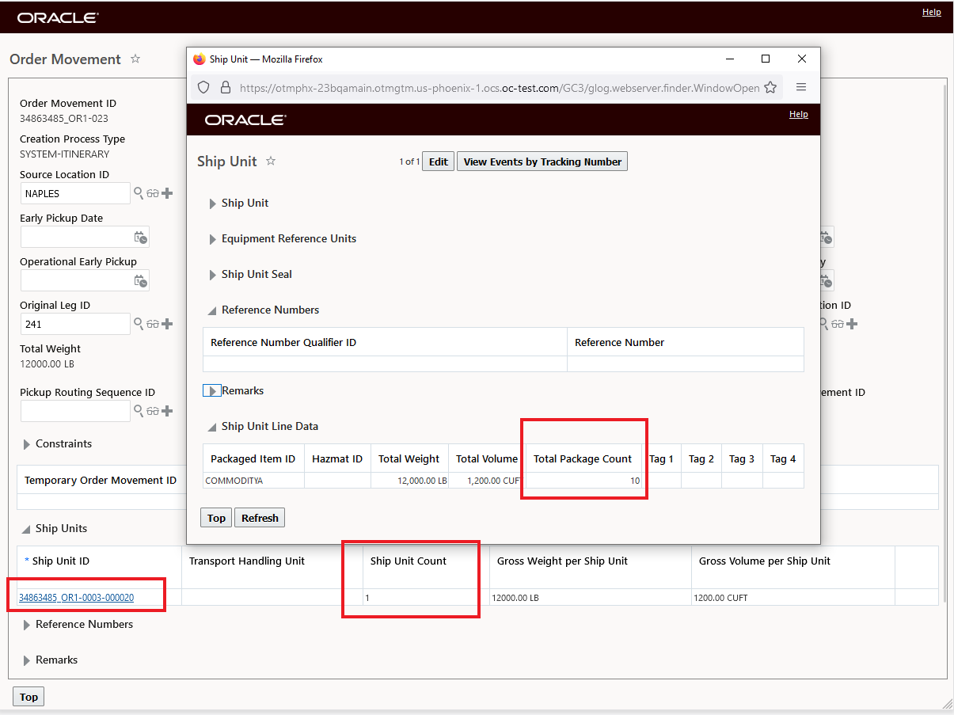The width and height of the screenshot is (954, 715).
Task: Click the 1,200.00 CUFT total volume cell
Action: coord(487,480)
